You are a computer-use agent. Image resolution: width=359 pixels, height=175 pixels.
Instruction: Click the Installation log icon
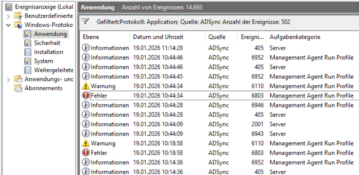pos(28,52)
